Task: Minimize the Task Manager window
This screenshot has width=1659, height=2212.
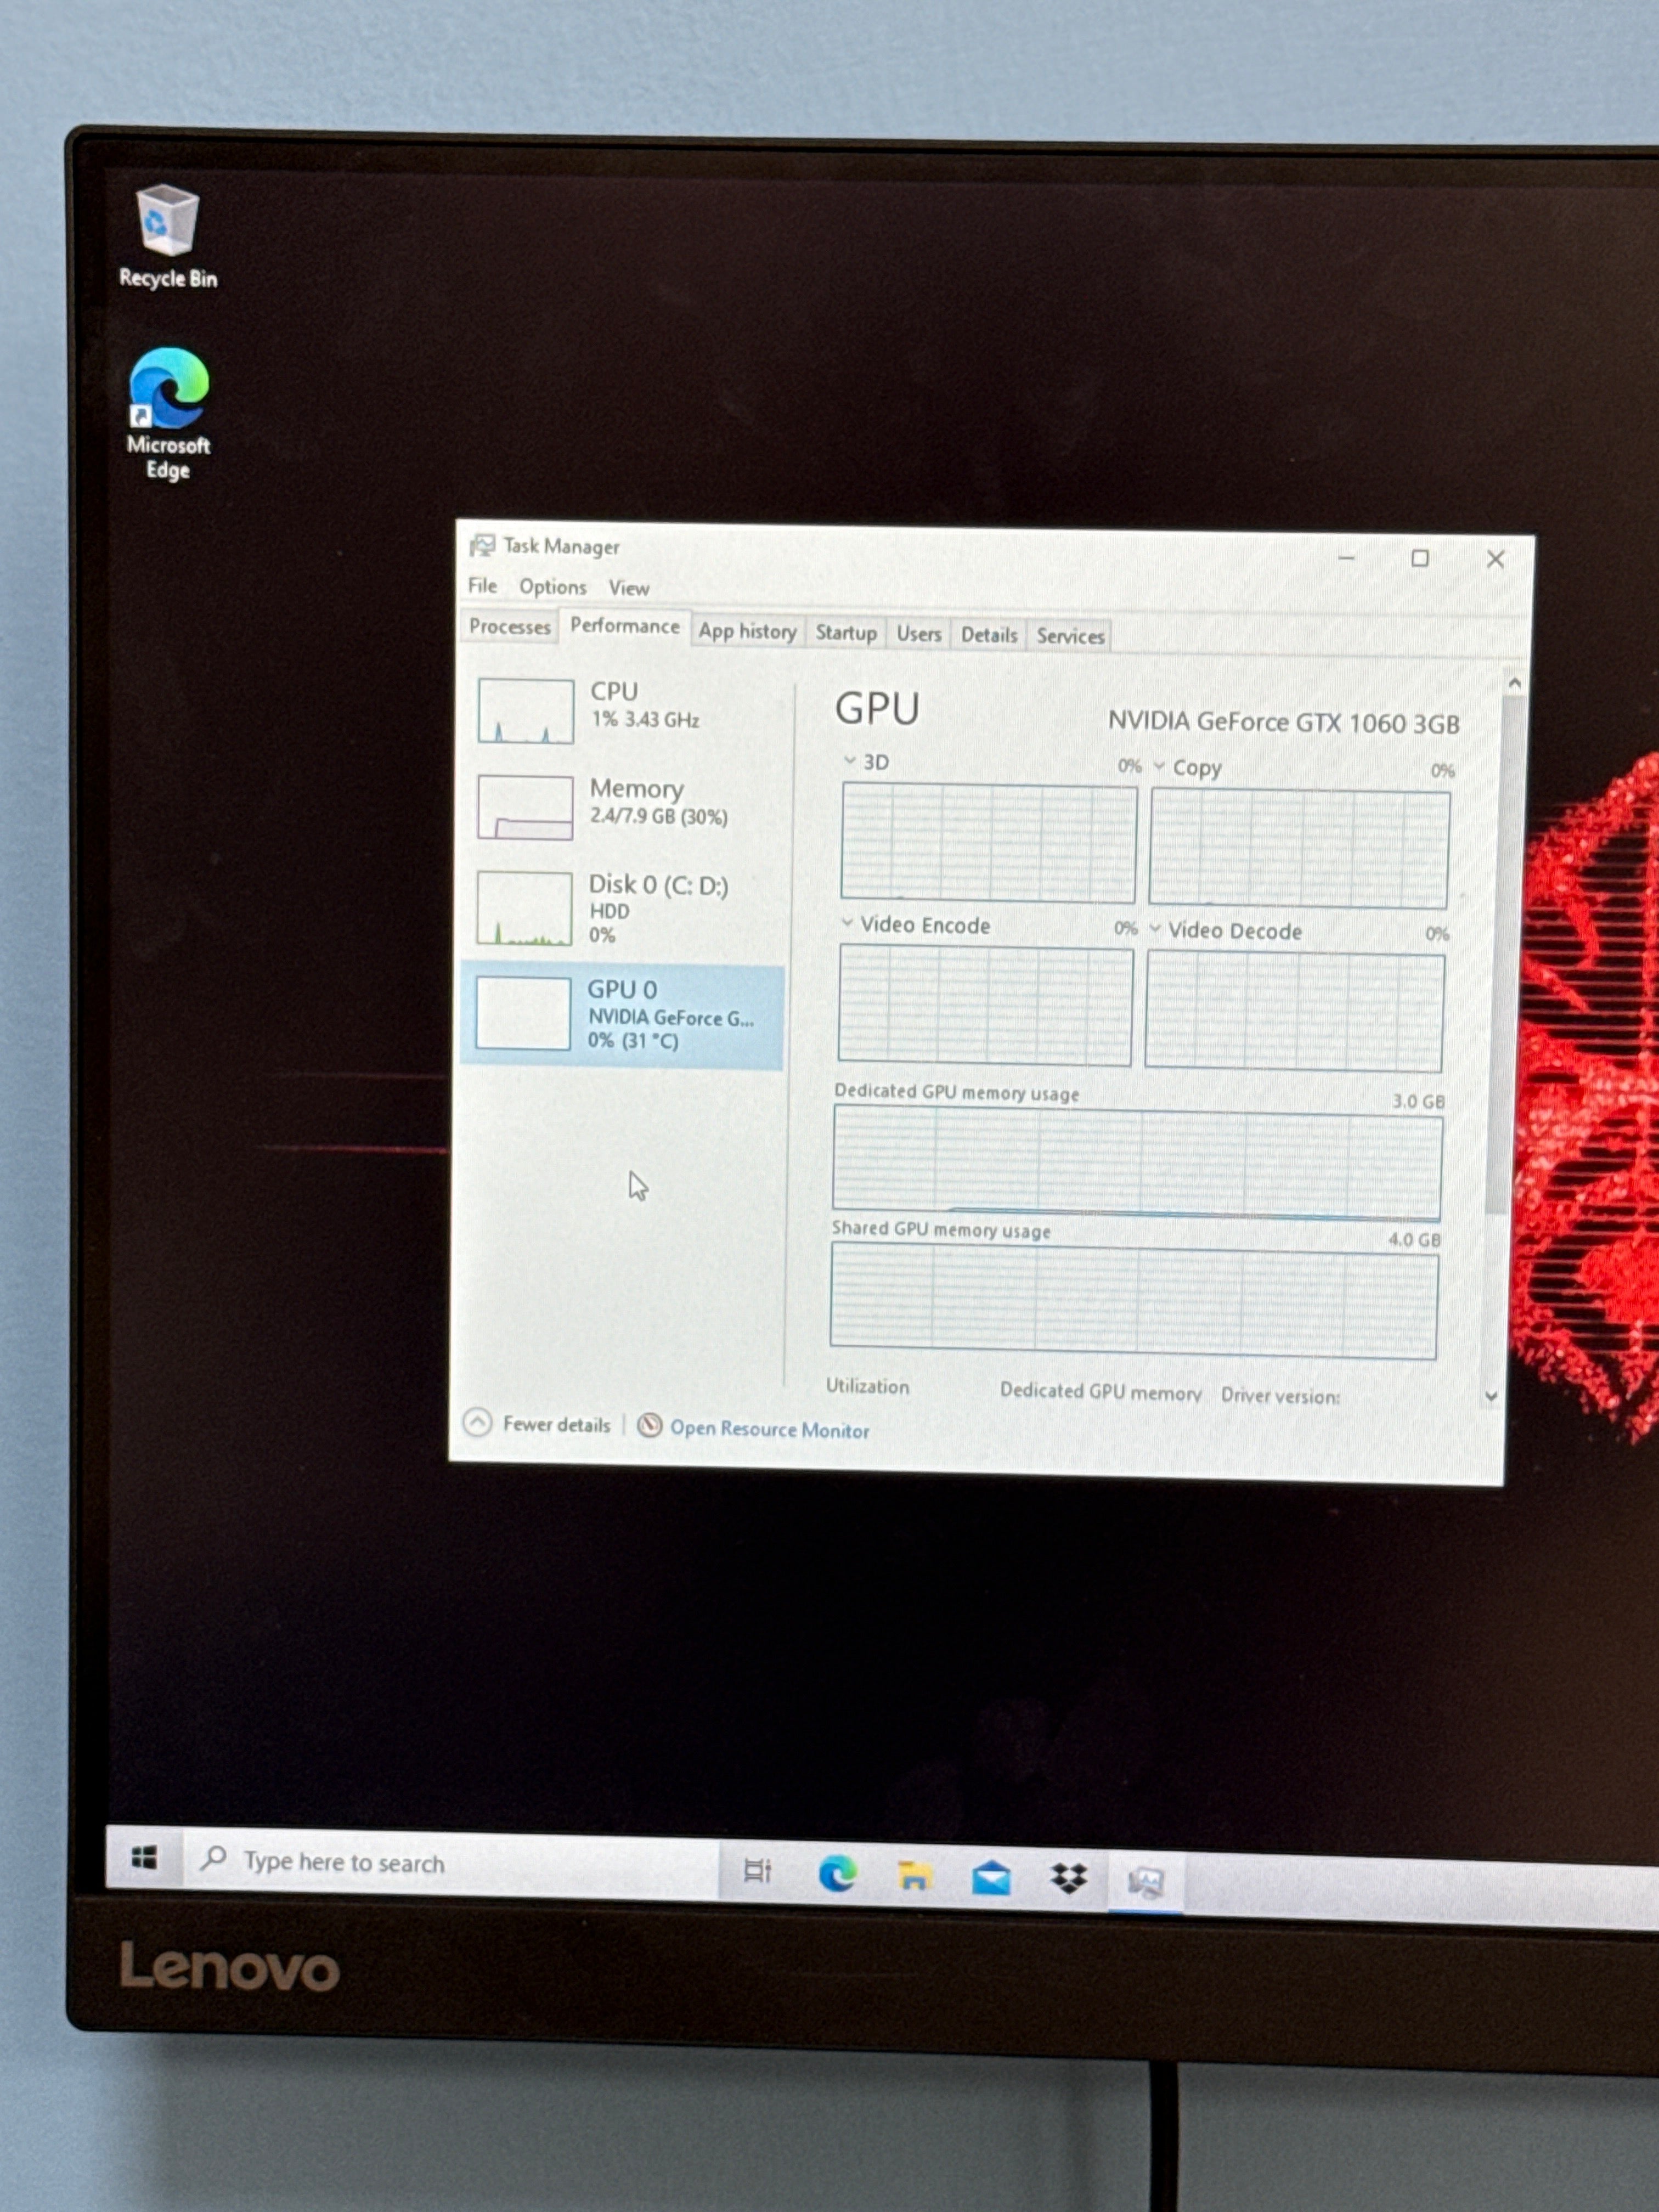Action: (1347, 557)
